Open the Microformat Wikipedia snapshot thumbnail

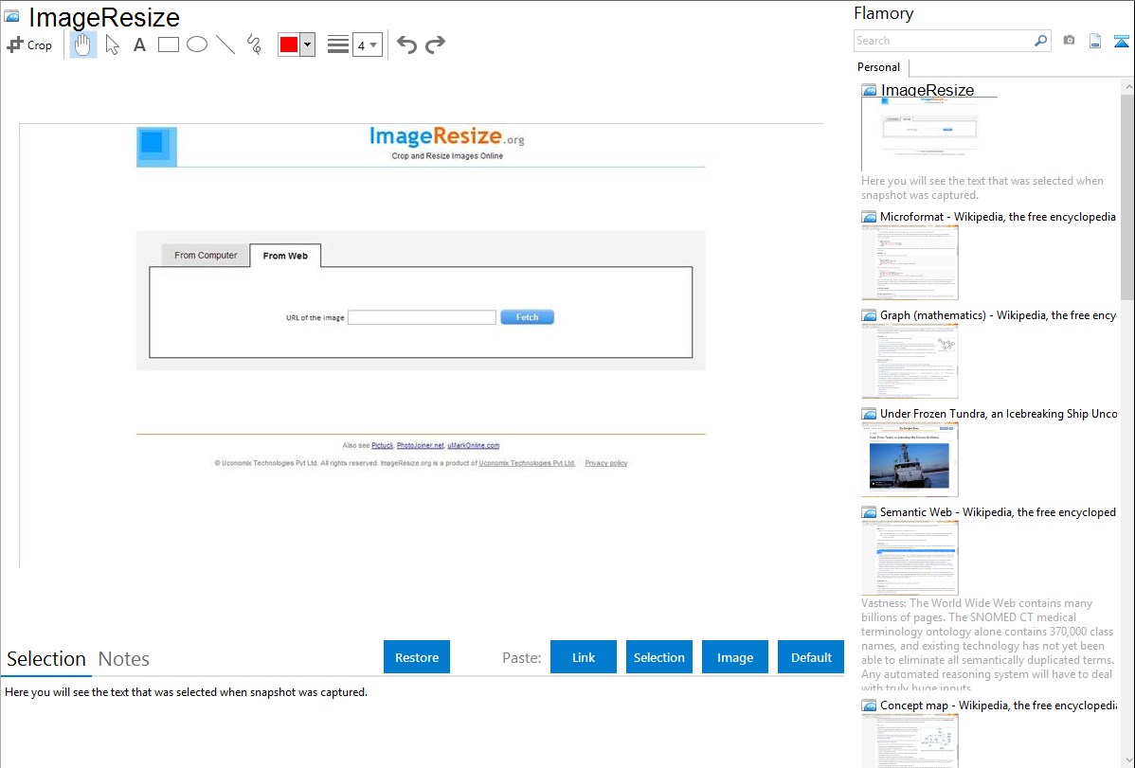pyautogui.click(x=910, y=262)
